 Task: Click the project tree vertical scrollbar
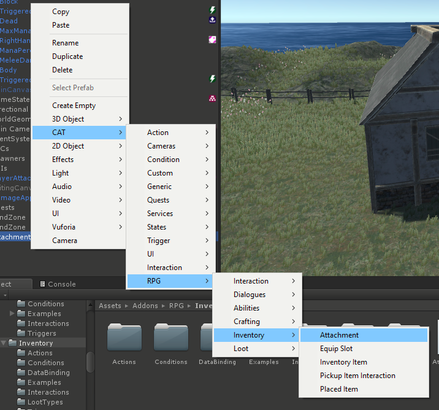pyautogui.click(x=90, y=362)
